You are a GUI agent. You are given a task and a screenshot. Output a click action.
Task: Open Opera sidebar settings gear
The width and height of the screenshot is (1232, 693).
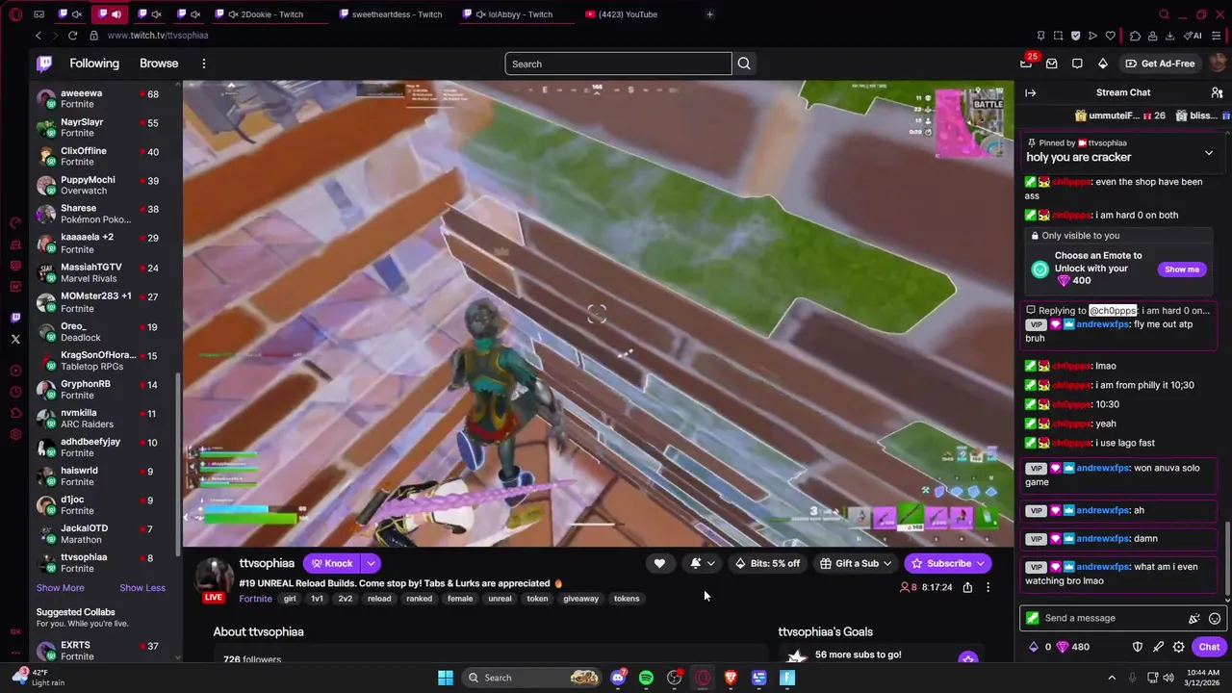tap(15, 434)
